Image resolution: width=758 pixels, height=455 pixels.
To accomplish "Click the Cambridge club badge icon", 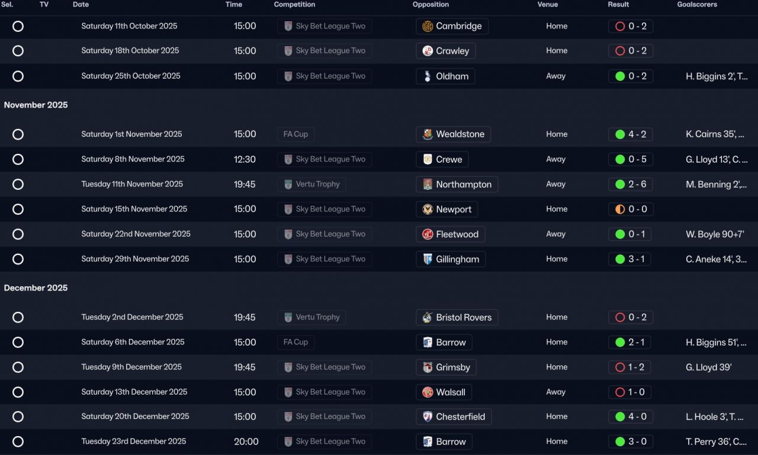I will tap(428, 26).
